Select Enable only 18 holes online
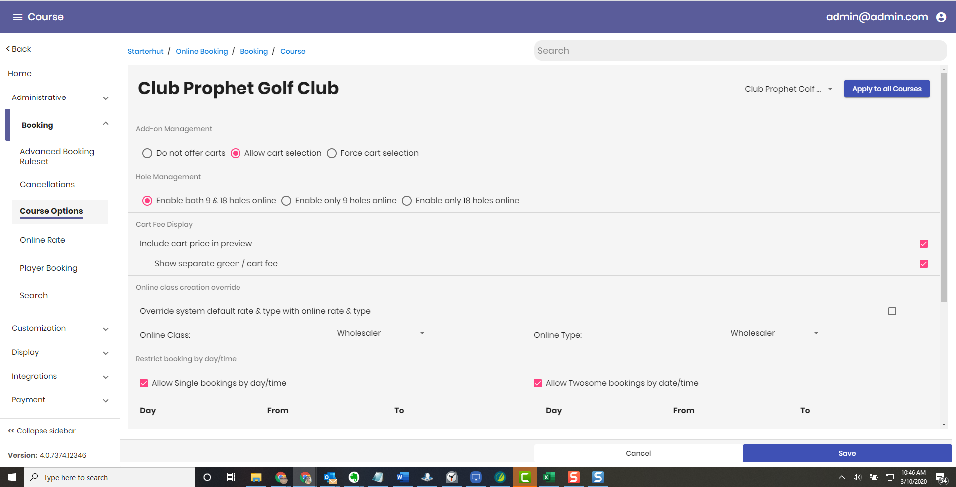Screen dimensions: 956x487 407,201
